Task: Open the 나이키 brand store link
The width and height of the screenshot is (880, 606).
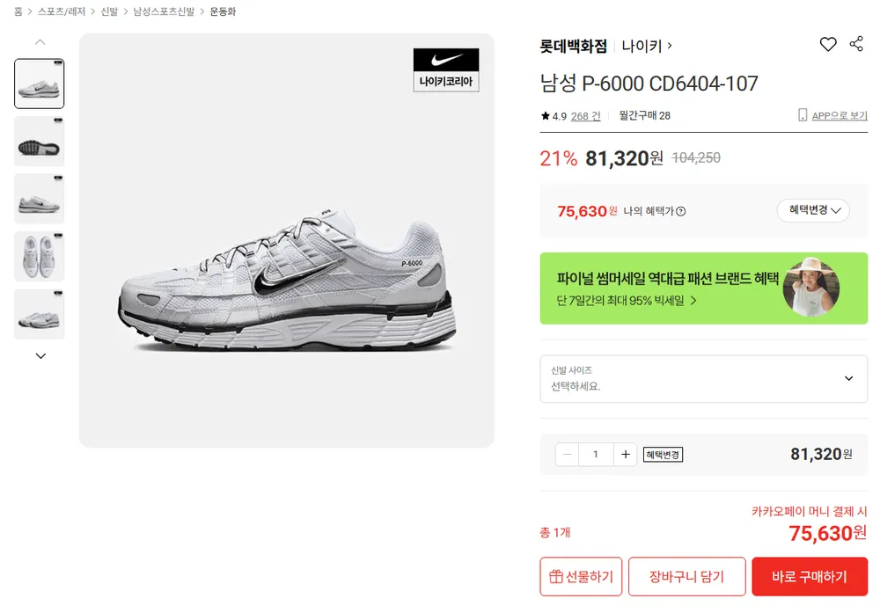Action: 647,46
